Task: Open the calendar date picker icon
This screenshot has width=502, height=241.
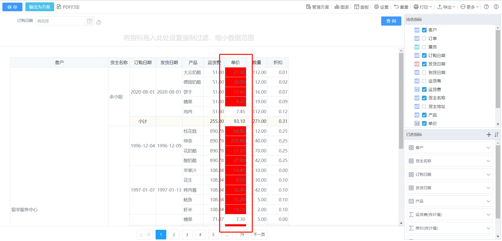Action: point(90,21)
